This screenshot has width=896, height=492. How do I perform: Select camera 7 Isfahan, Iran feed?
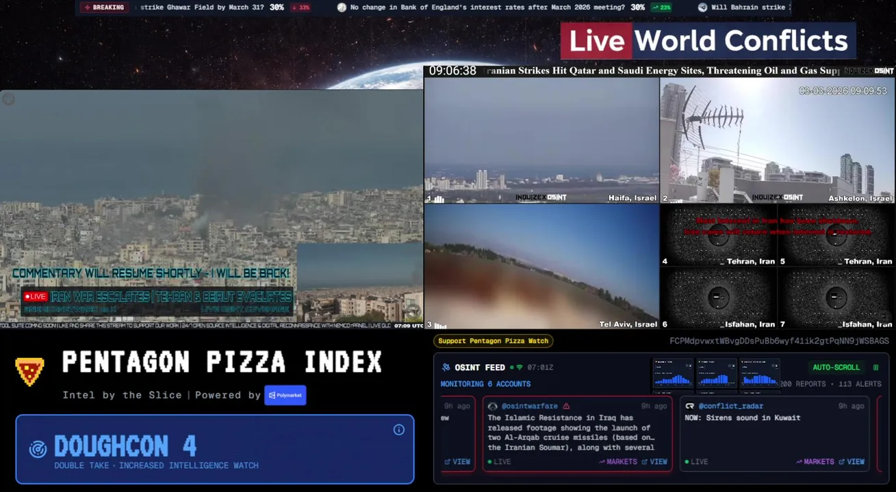click(x=836, y=299)
